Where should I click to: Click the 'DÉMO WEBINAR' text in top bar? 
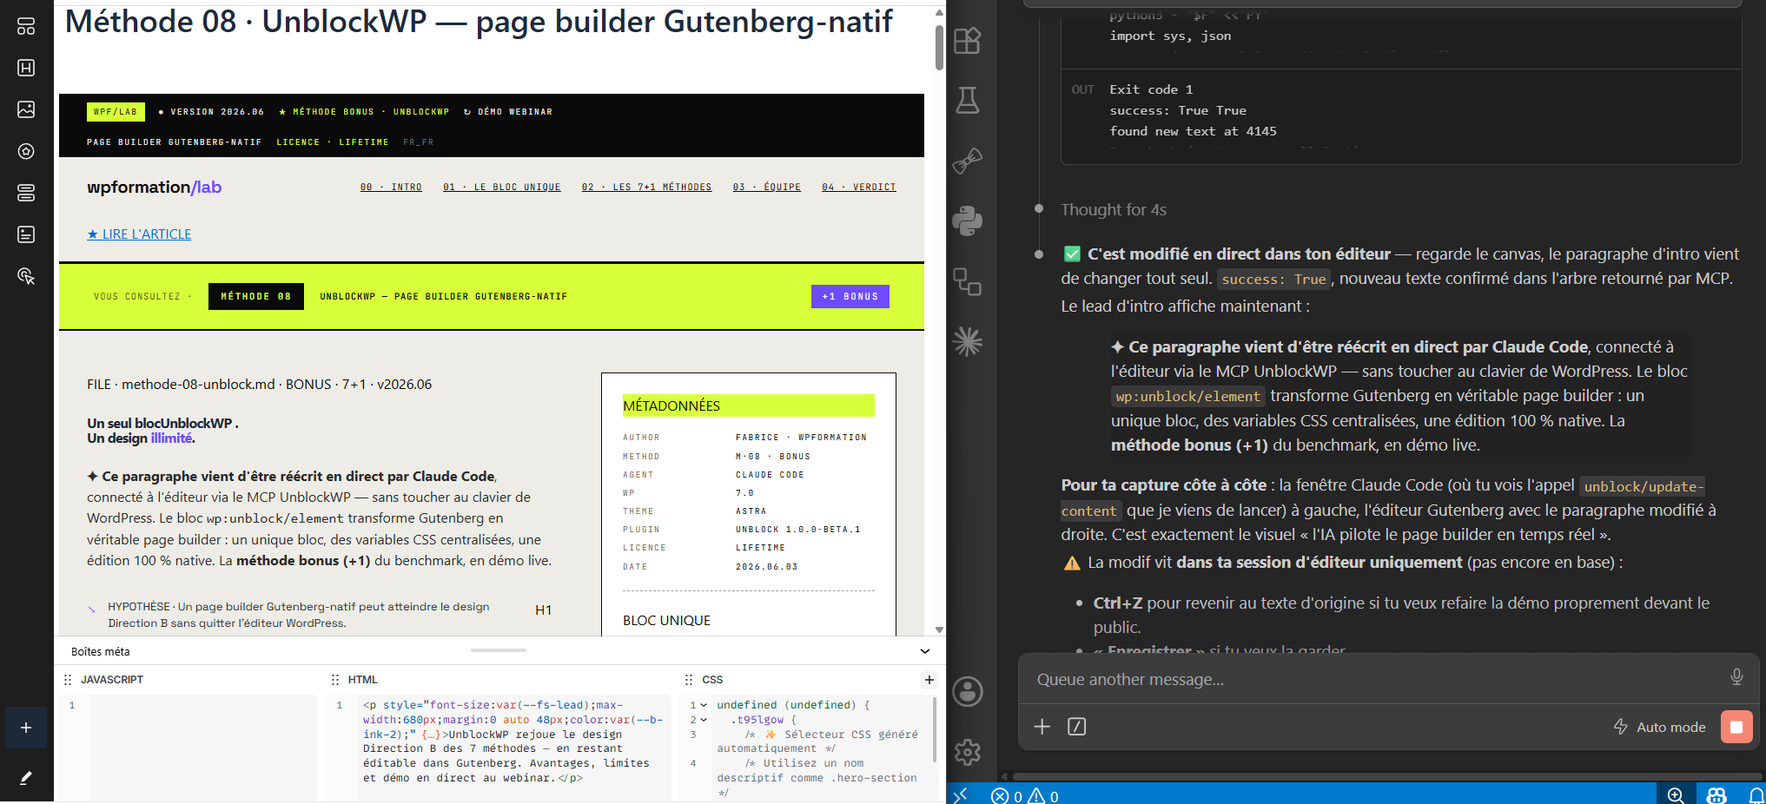click(515, 112)
